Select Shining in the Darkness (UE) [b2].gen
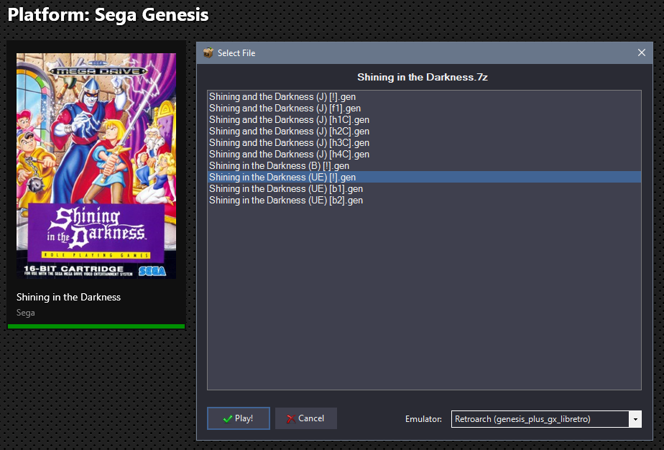The height and width of the screenshot is (450, 664). point(424,200)
